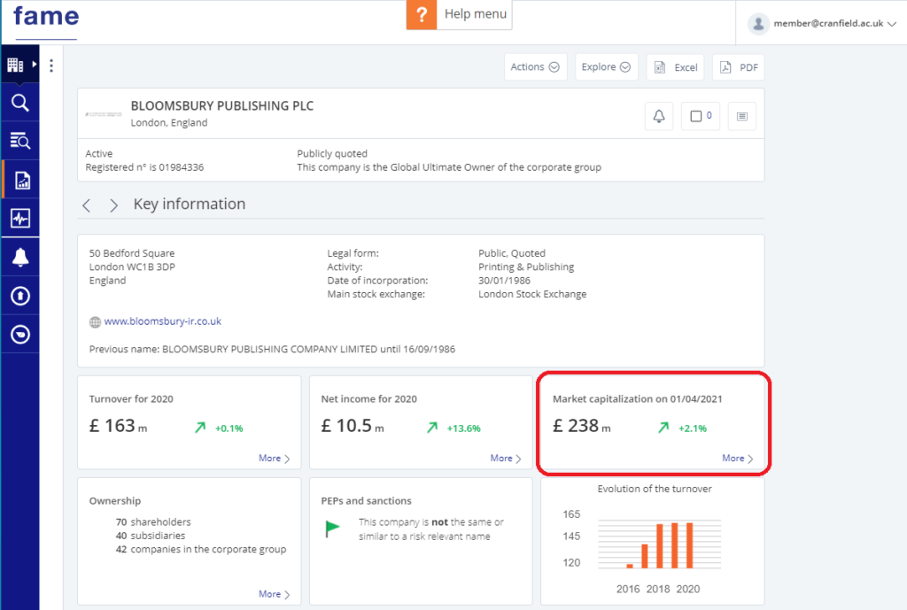Export the report to Excel
The width and height of the screenshot is (907, 610).
tap(675, 67)
